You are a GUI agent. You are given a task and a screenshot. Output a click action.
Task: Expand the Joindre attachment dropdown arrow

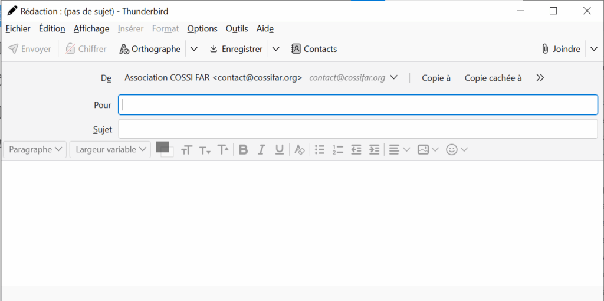pos(594,49)
